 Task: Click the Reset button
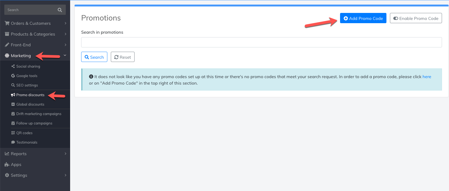pyautogui.click(x=123, y=57)
